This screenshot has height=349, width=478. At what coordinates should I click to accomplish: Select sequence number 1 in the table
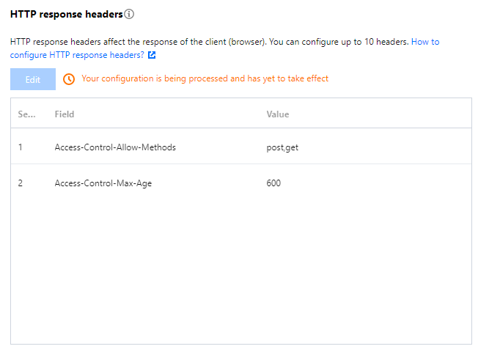click(21, 147)
